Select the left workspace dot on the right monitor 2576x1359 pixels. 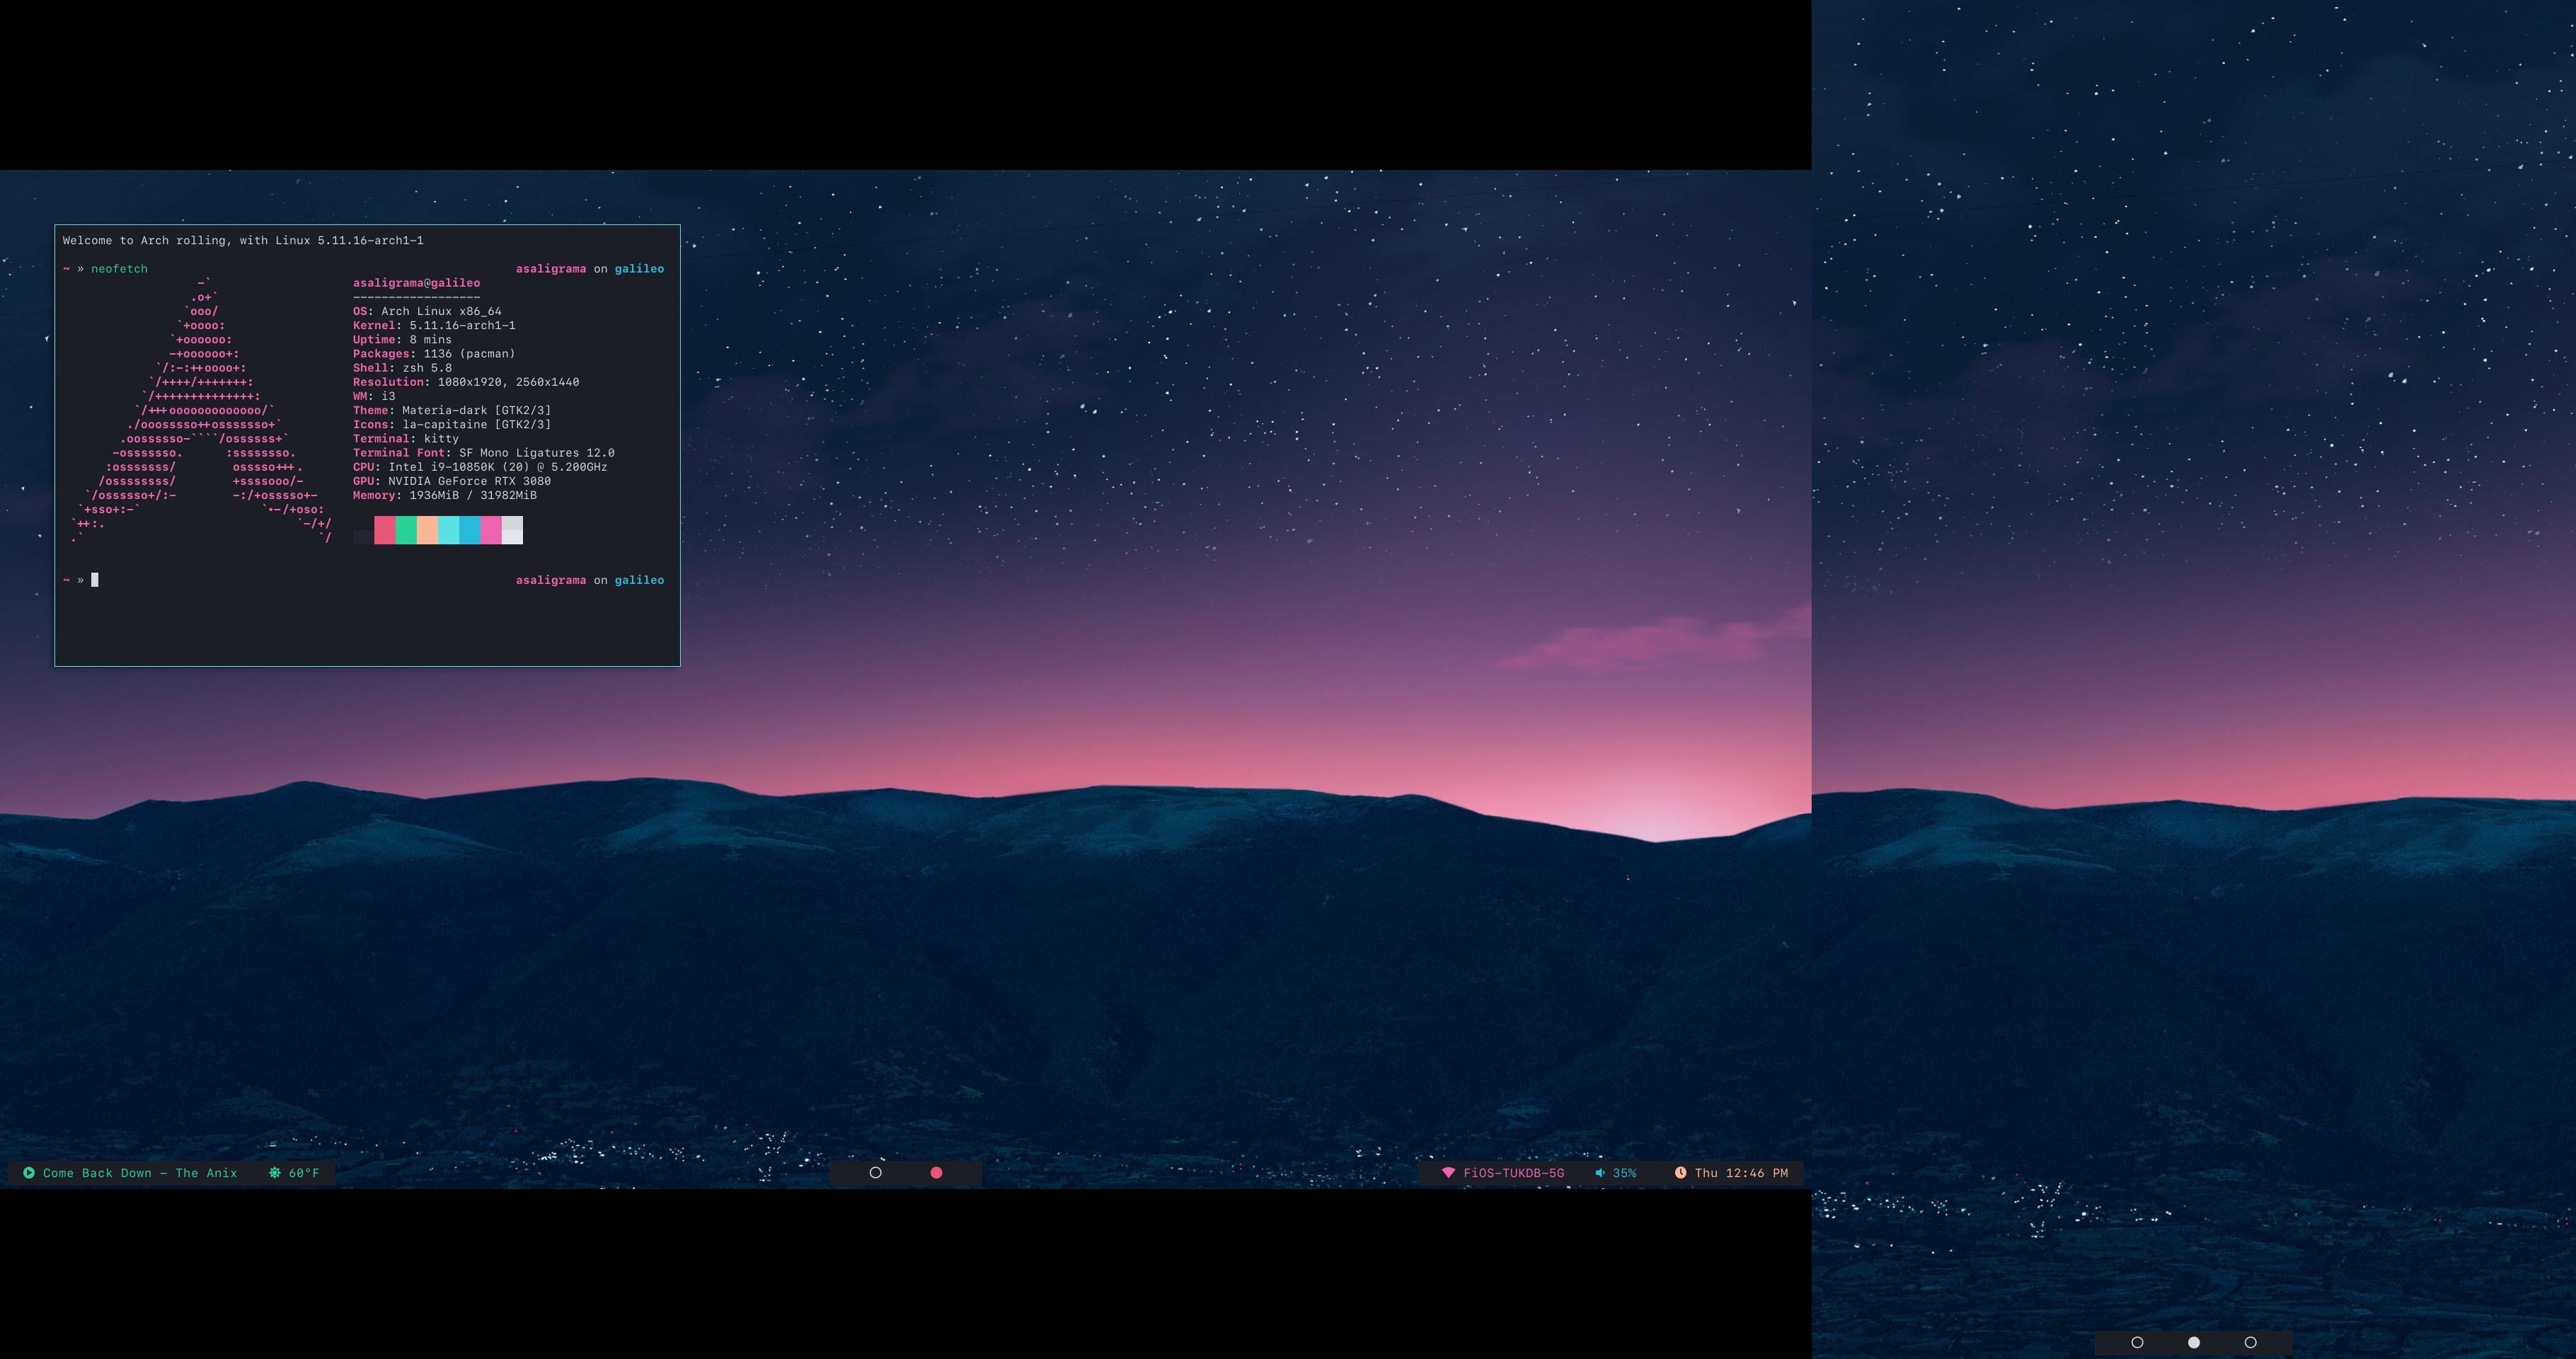(2137, 1343)
